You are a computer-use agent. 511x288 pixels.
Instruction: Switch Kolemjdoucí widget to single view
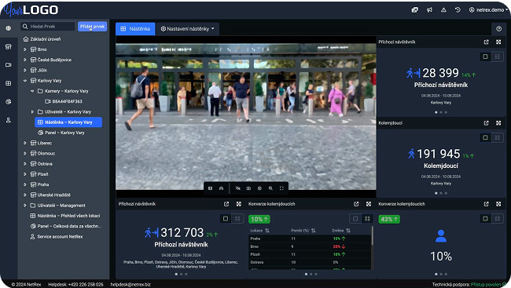click(x=485, y=137)
